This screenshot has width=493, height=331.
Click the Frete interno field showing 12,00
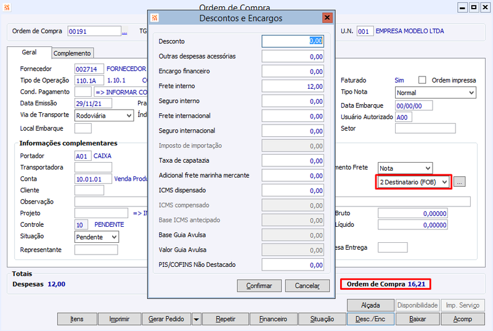(x=293, y=86)
